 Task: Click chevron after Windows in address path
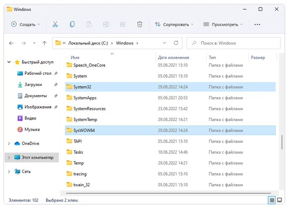(x=137, y=43)
